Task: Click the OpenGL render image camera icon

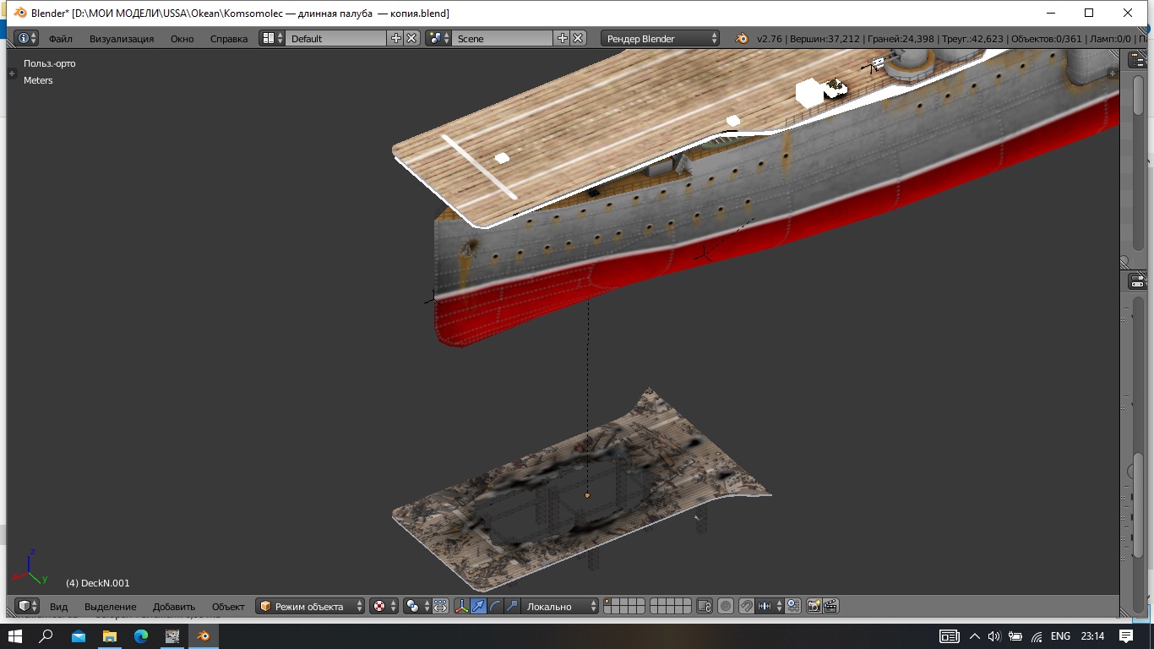Action: 814,606
